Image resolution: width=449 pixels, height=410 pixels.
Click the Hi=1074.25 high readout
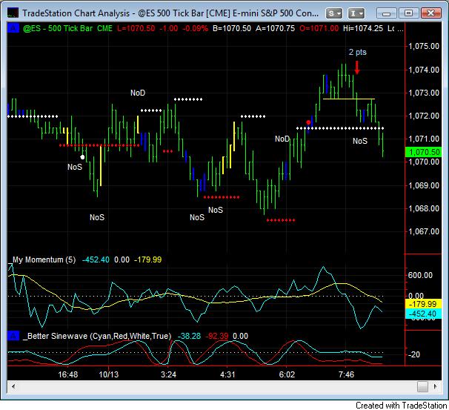tap(363, 28)
